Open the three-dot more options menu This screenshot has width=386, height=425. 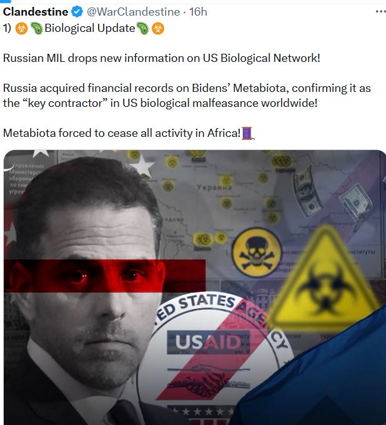point(380,12)
